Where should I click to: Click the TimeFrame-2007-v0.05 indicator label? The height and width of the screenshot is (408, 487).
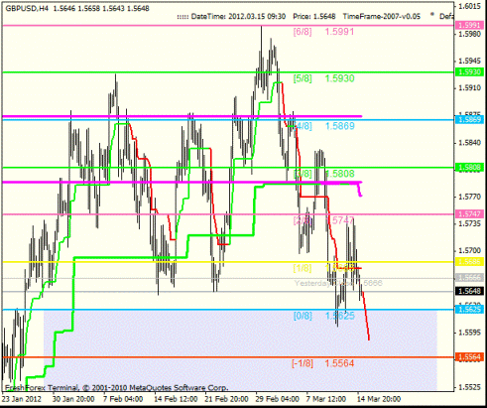(x=382, y=16)
